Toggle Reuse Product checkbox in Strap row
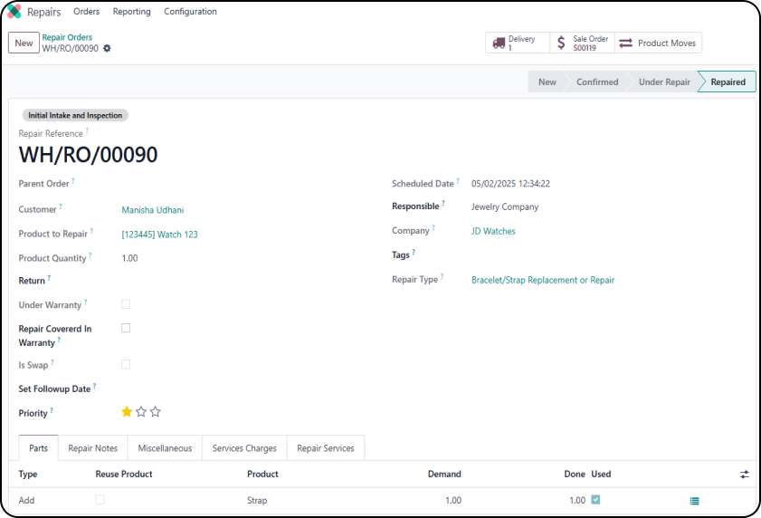The width and height of the screenshot is (761, 518). coord(100,500)
